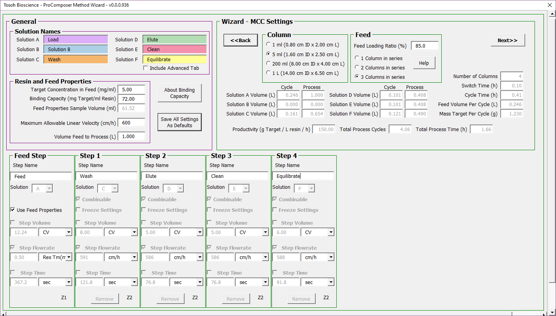Edit the Feed Loading Ratio field
This screenshot has width=556, height=316.
[x=425, y=46]
